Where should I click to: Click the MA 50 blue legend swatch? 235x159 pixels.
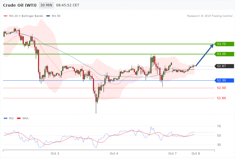click(48, 16)
